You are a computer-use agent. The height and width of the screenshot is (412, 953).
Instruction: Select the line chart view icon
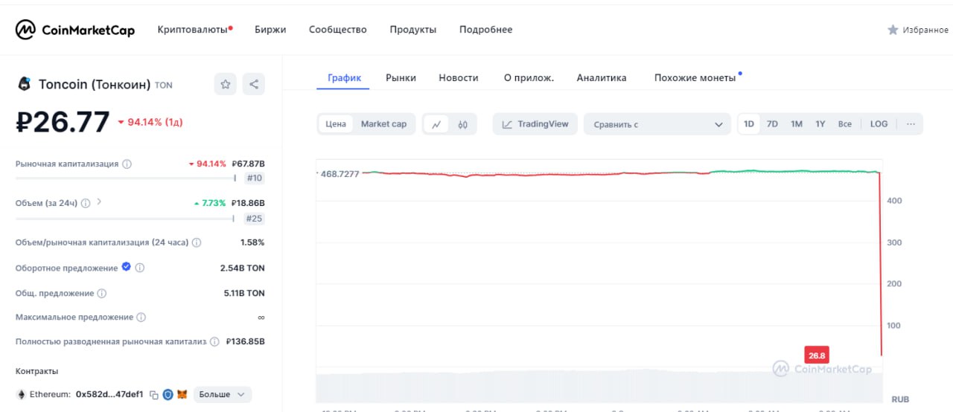pos(436,124)
